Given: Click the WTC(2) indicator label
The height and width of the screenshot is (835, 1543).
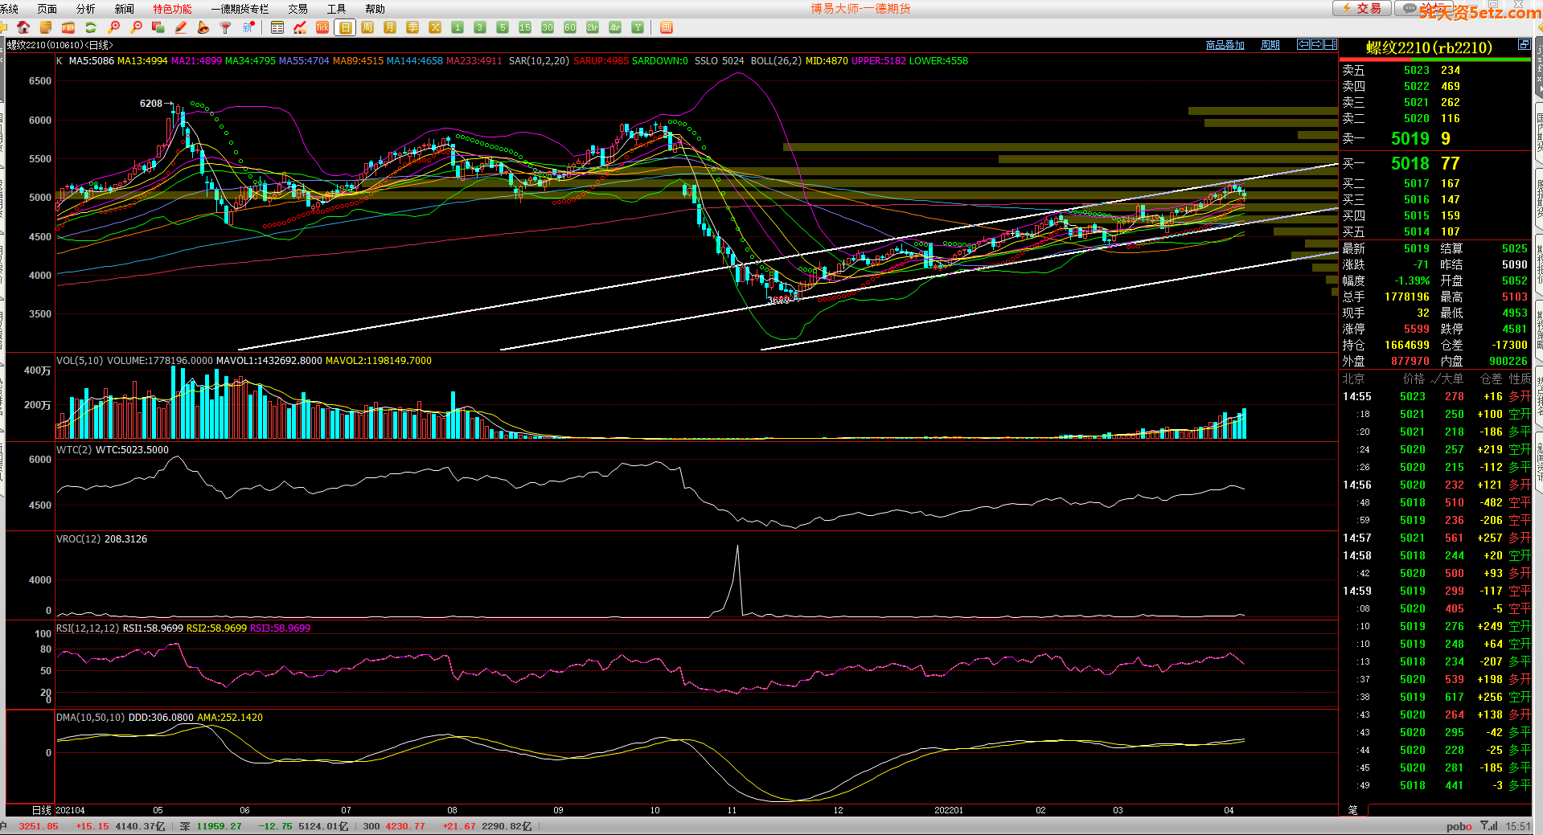Looking at the screenshot, I should tap(74, 449).
